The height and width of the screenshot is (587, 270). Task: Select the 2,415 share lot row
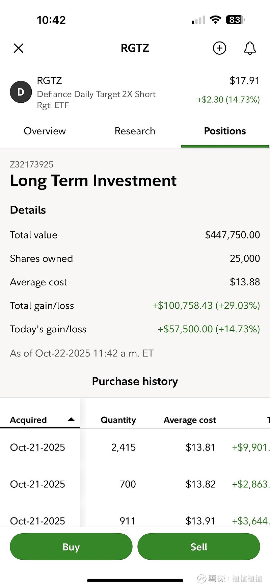pos(124,447)
